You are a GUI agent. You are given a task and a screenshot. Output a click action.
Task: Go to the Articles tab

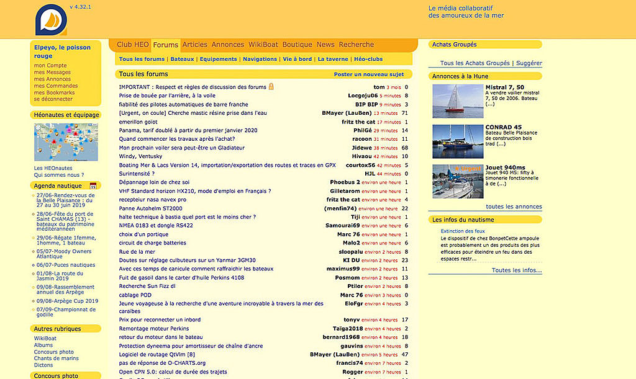pos(194,45)
